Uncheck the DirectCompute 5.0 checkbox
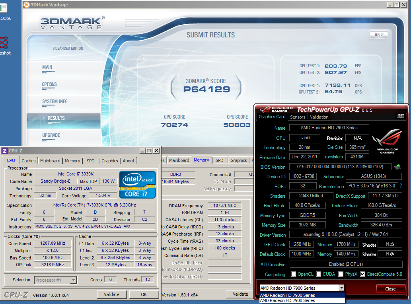 pyautogui.click(x=363, y=274)
